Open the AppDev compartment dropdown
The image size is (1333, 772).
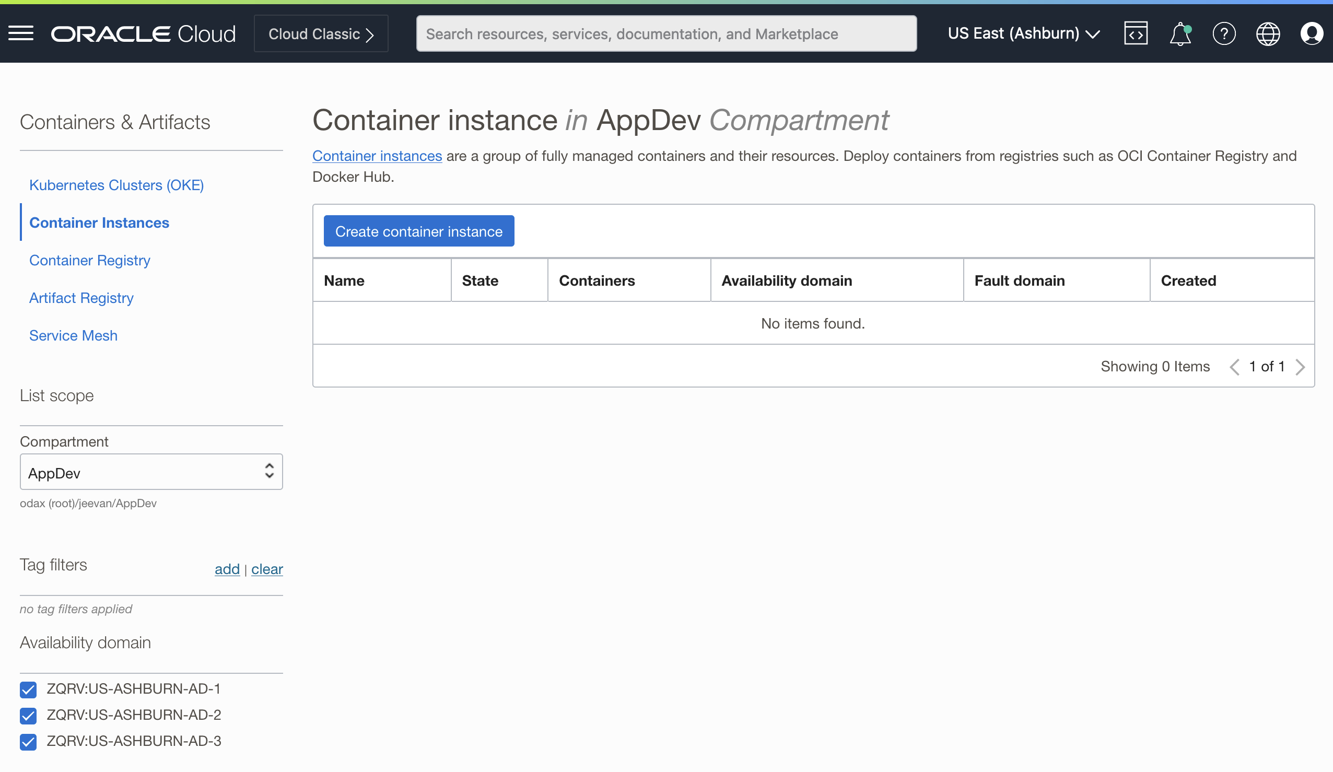(x=151, y=472)
